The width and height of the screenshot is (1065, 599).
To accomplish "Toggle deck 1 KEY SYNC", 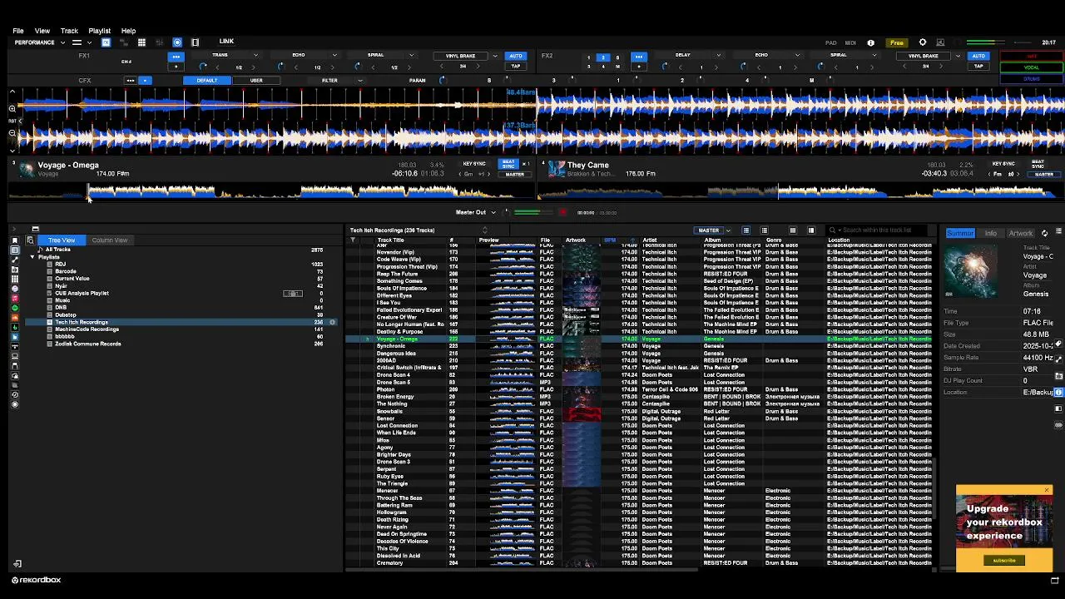I will (x=473, y=165).
